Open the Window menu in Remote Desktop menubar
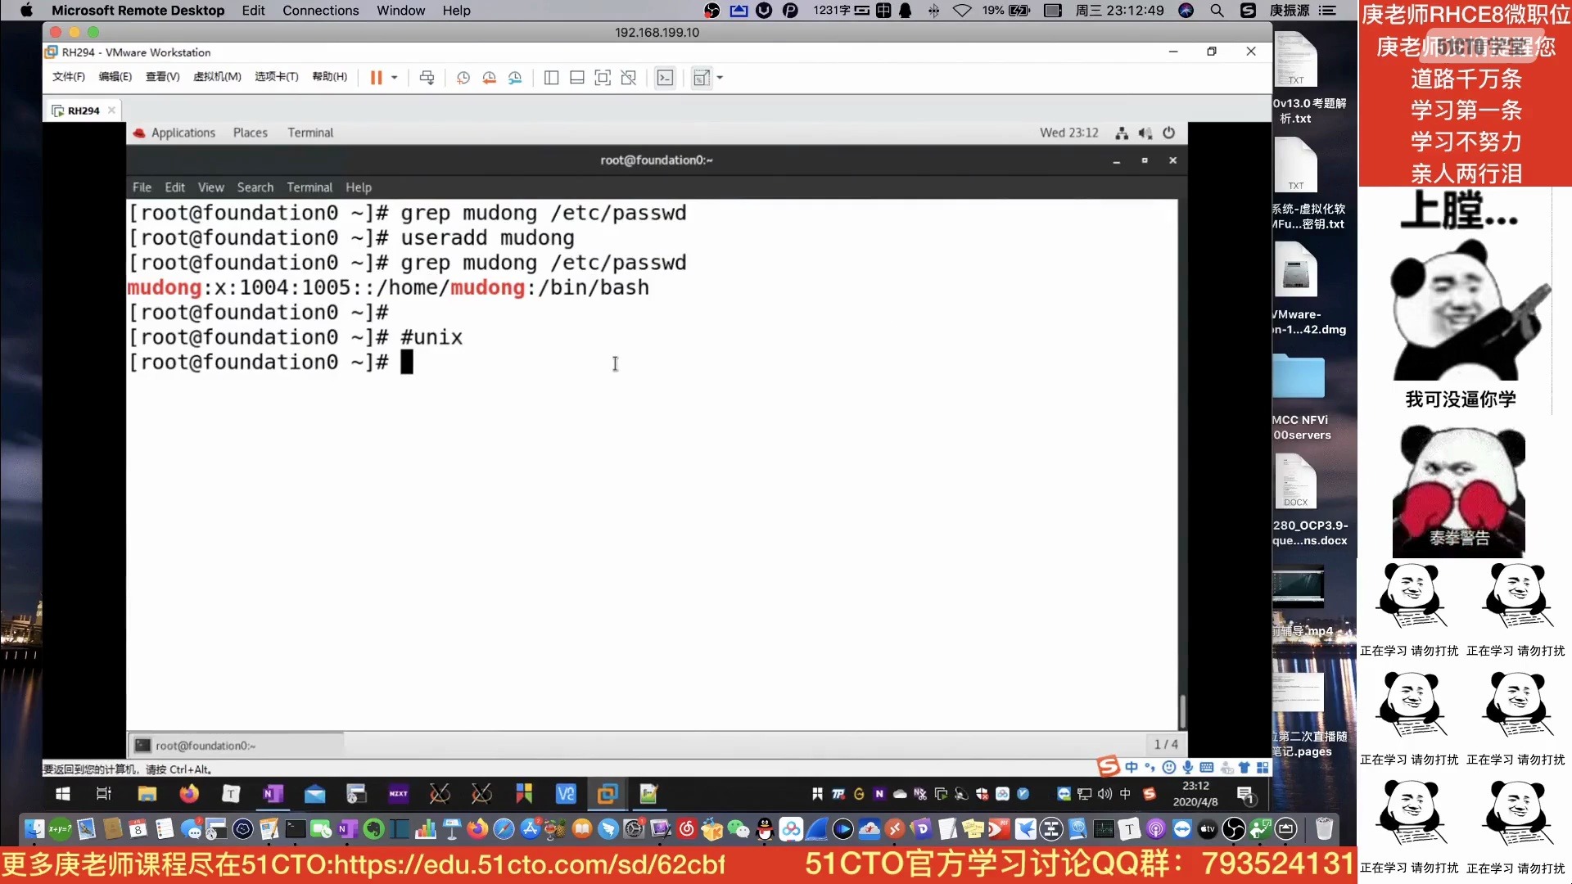This screenshot has height=884, width=1572. click(x=400, y=11)
